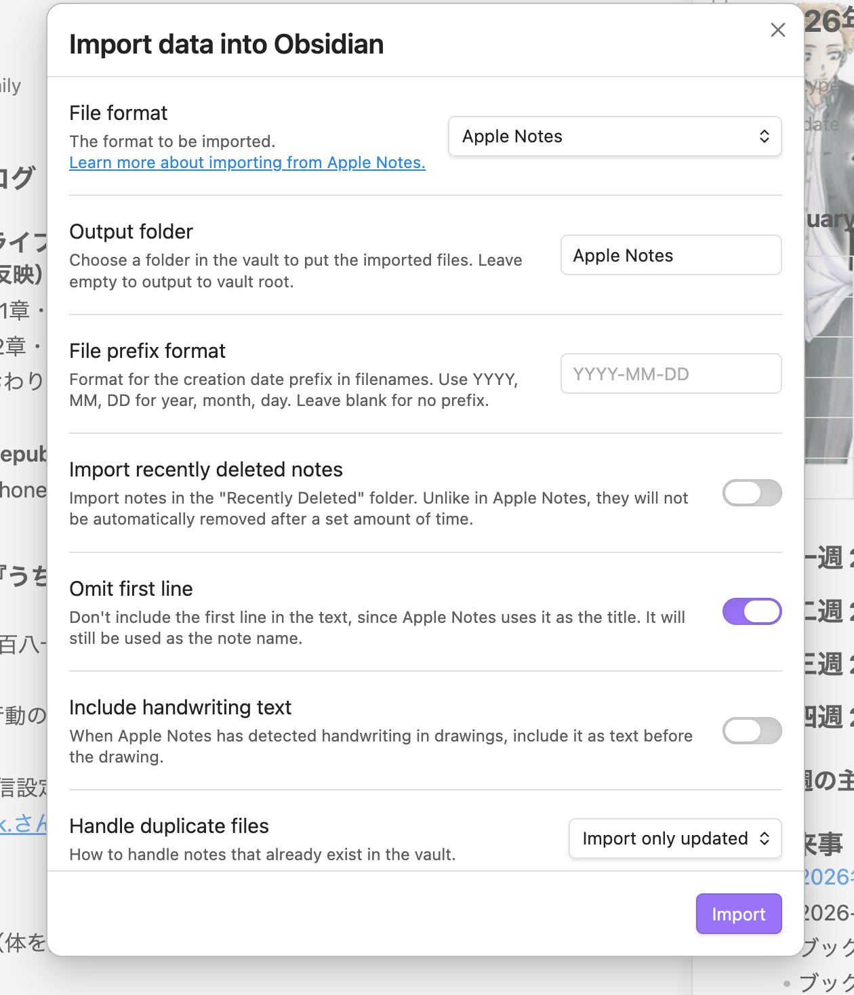Viewport: 854px width, 995px height.
Task: Click the "Output folder" setting label
Action: click(131, 232)
